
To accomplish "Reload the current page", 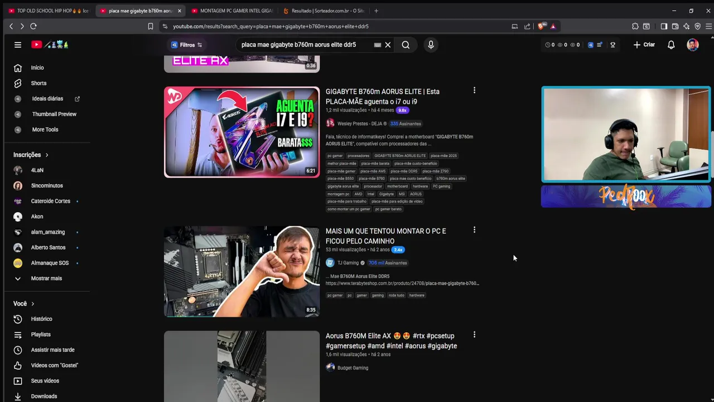I will pos(33,26).
